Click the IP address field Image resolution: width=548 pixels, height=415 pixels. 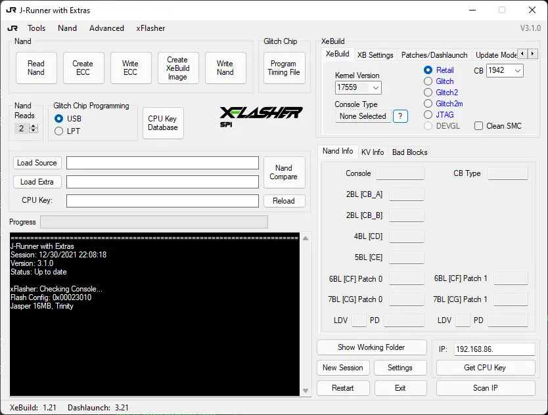(x=495, y=349)
